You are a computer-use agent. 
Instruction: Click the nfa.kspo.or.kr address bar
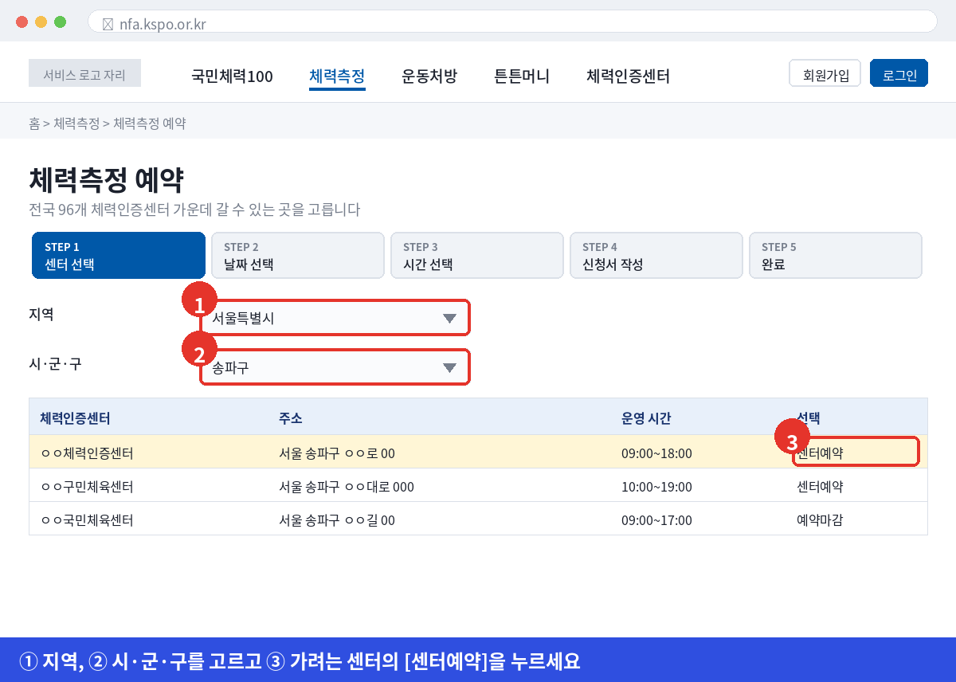pos(512,22)
